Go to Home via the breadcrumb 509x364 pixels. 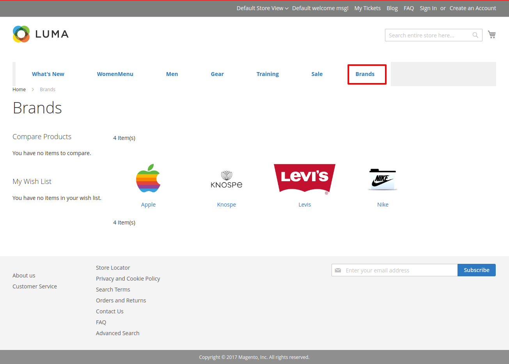pos(19,89)
